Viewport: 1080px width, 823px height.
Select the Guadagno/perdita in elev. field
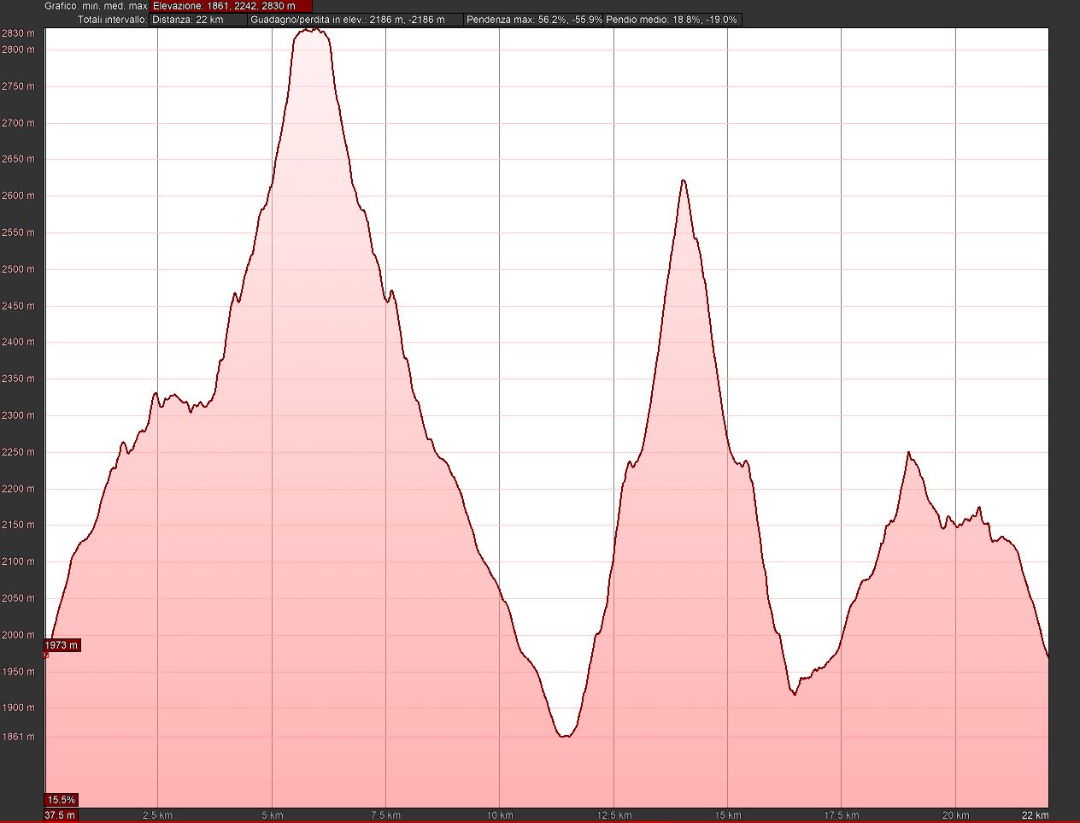[x=355, y=19]
